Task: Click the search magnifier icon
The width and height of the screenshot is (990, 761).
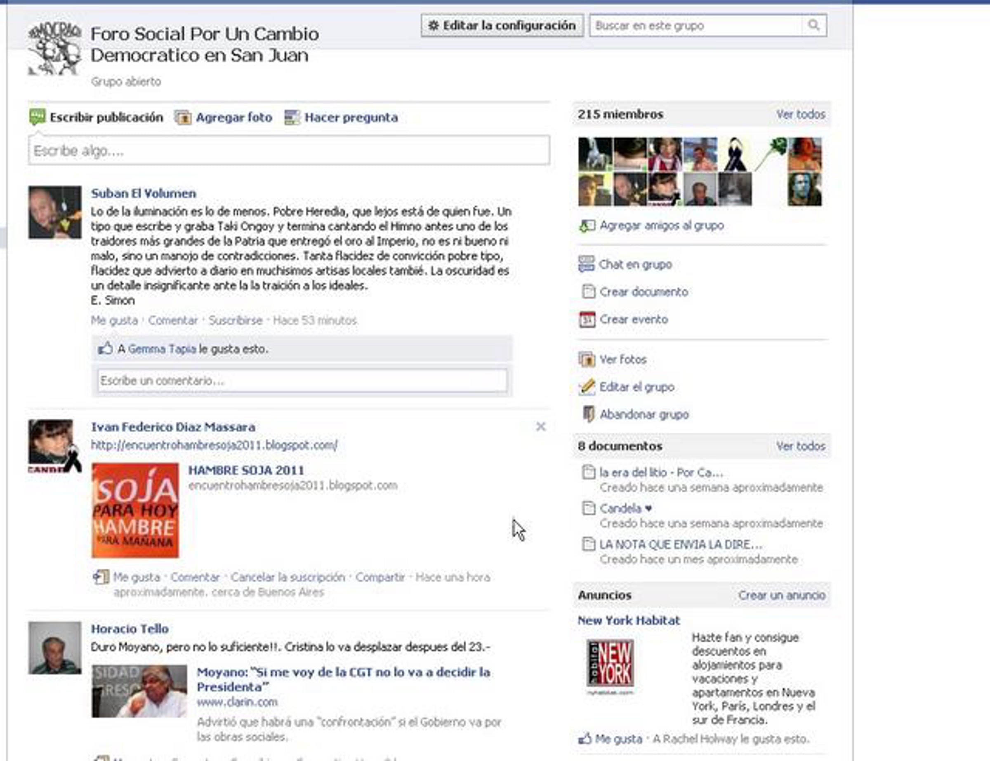Action: click(x=813, y=26)
